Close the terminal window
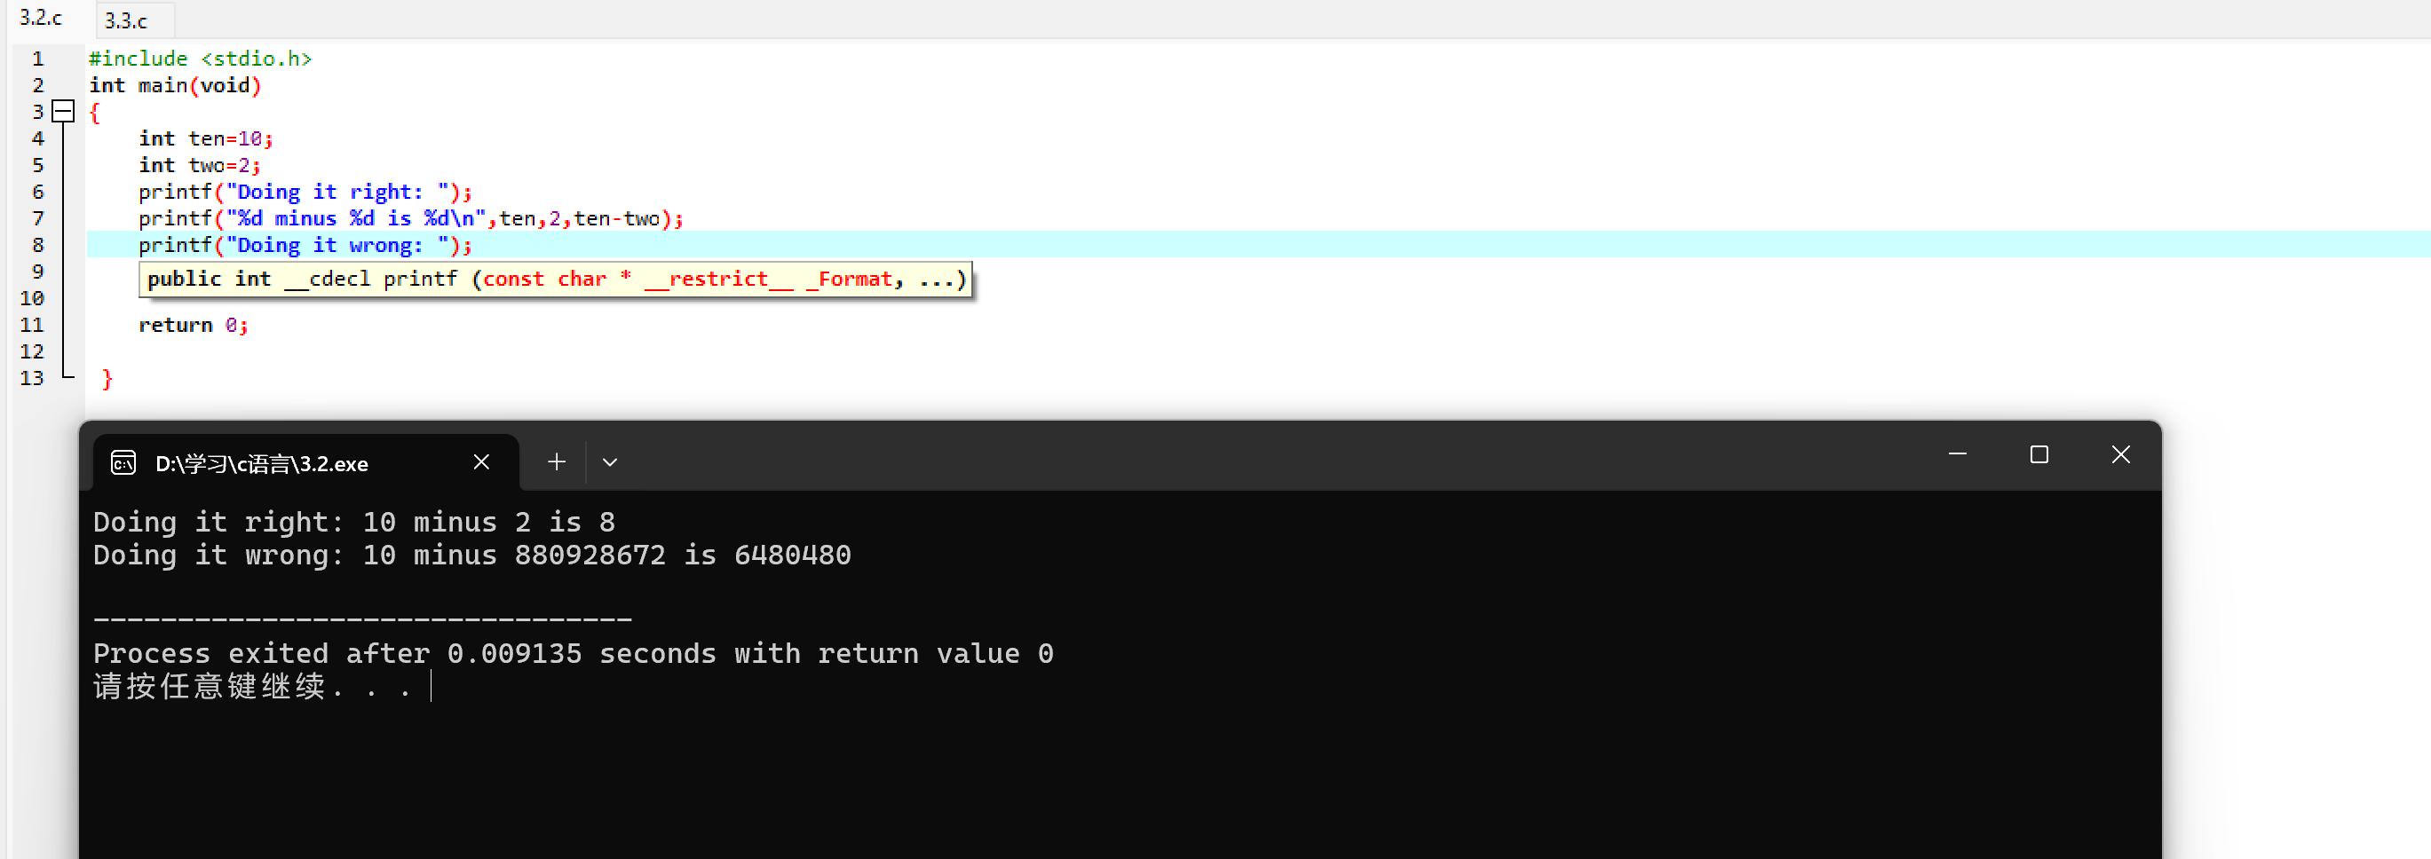Image resolution: width=2431 pixels, height=859 pixels. [x=2120, y=454]
